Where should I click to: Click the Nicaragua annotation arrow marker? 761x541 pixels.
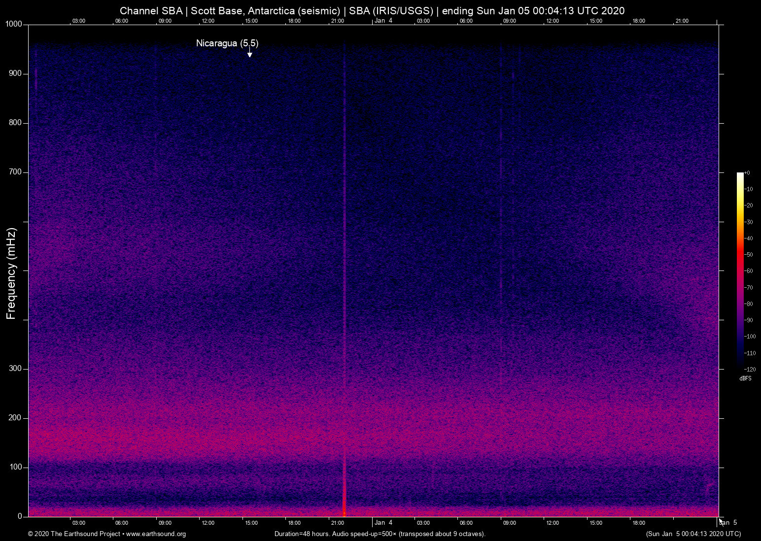(249, 54)
